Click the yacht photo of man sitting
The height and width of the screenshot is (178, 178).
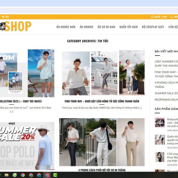[x=104, y=73]
